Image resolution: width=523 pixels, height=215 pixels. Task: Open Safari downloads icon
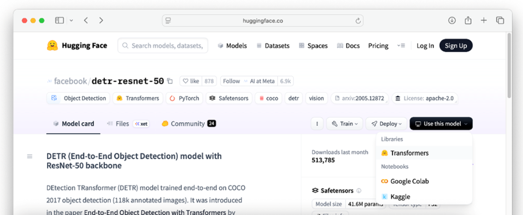click(452, 20)
